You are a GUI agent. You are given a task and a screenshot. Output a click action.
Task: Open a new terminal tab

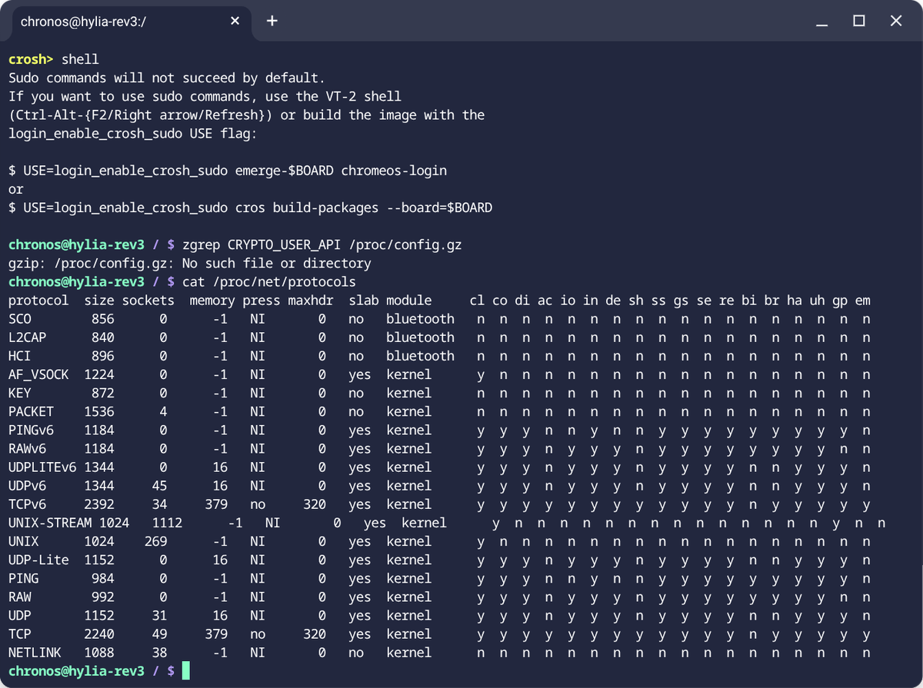click(272, 22)
